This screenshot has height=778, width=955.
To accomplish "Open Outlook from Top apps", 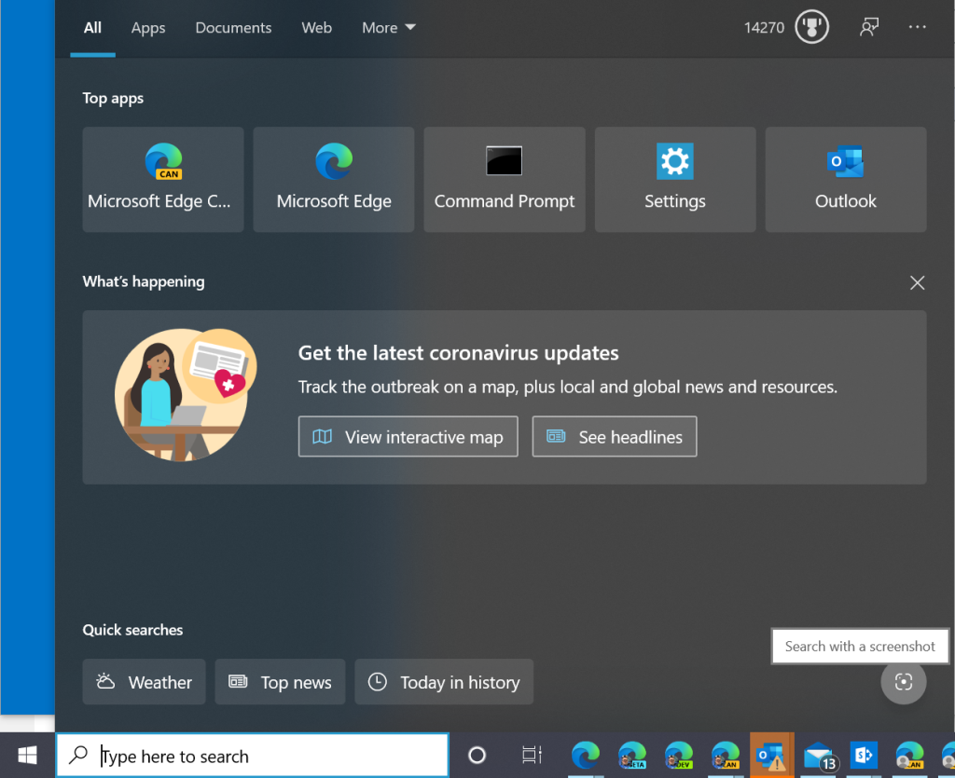I will tap(845, 180).
